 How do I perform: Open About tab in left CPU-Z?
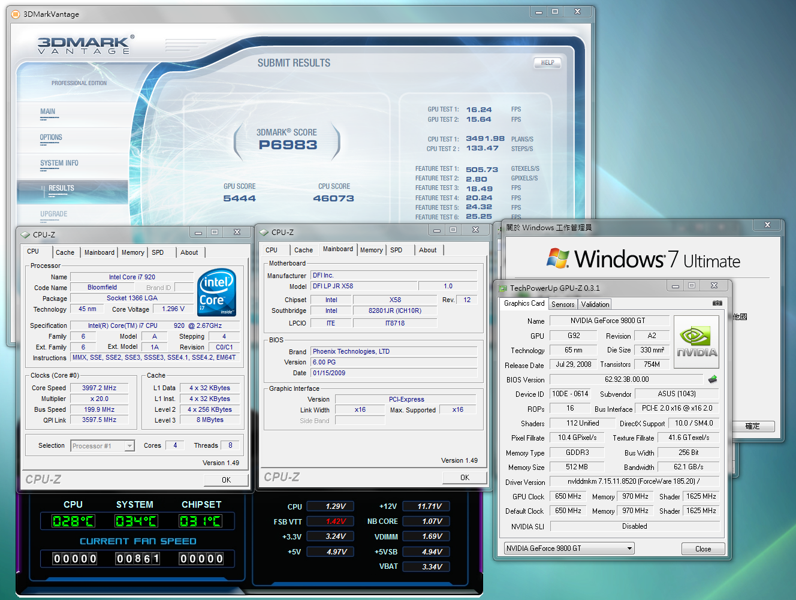click(189, 252)
